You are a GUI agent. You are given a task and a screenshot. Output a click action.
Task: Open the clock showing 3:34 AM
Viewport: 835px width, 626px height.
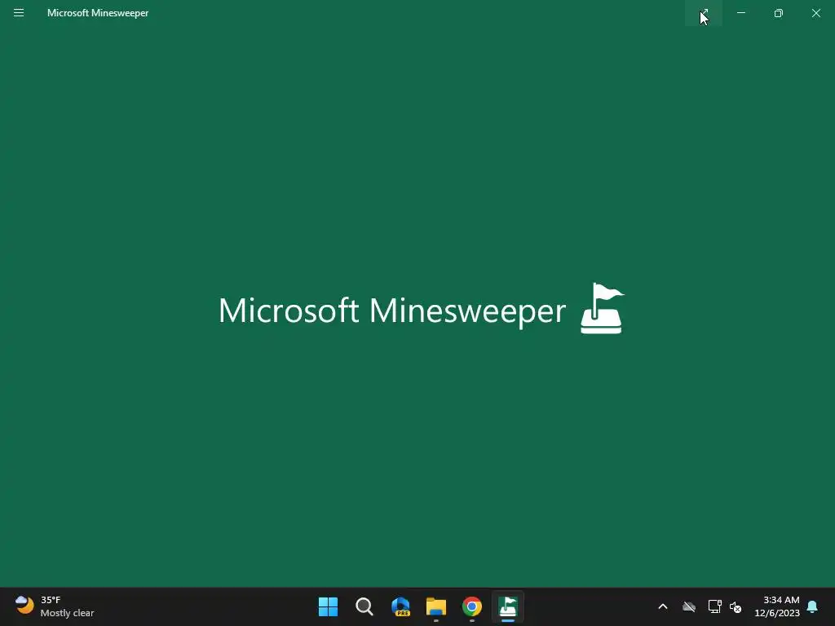point(777,606)
